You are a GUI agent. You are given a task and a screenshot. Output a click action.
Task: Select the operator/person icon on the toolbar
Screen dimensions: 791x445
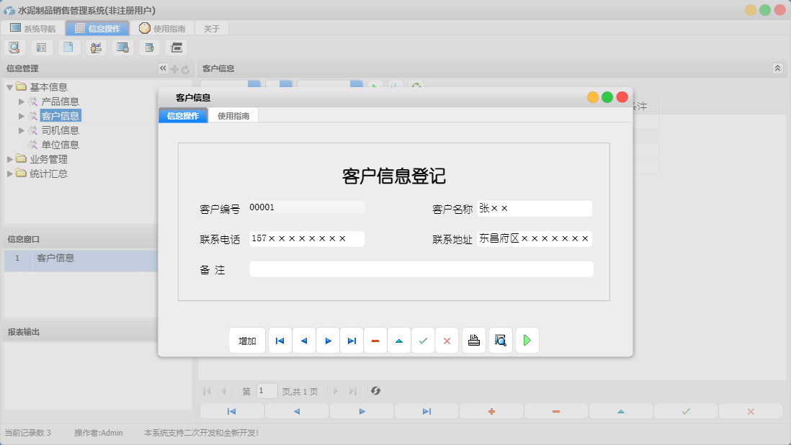tap(95, 47)
